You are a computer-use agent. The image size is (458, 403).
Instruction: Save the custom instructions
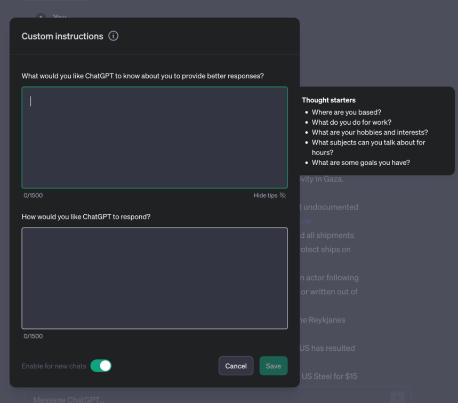pos(274,366)
